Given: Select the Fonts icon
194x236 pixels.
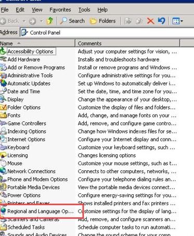Looking at the screenshot, I should 3,115.
